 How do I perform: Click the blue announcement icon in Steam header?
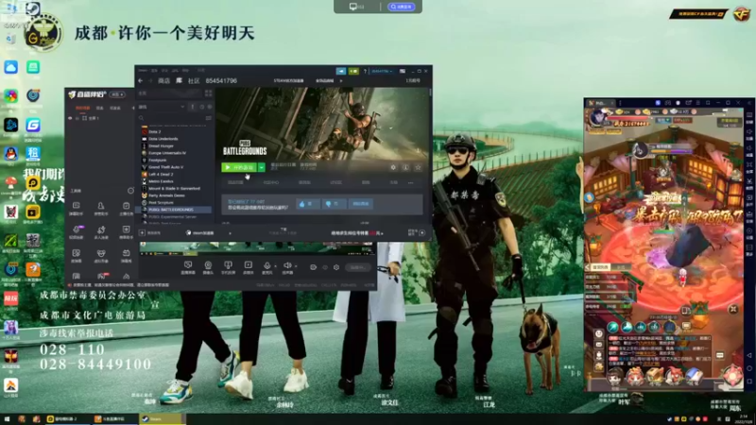pos(341,71)
